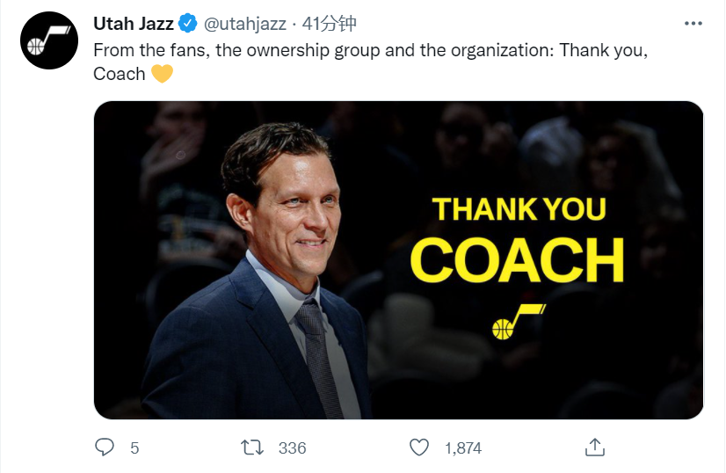Click the word Coach in tweet text
Viewport: 726px width, 473px height.
pos(120,74)
